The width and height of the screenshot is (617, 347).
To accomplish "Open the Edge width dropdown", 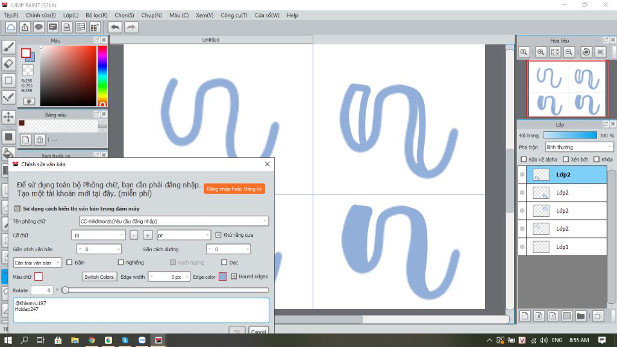I will click(x=169, y=277).
